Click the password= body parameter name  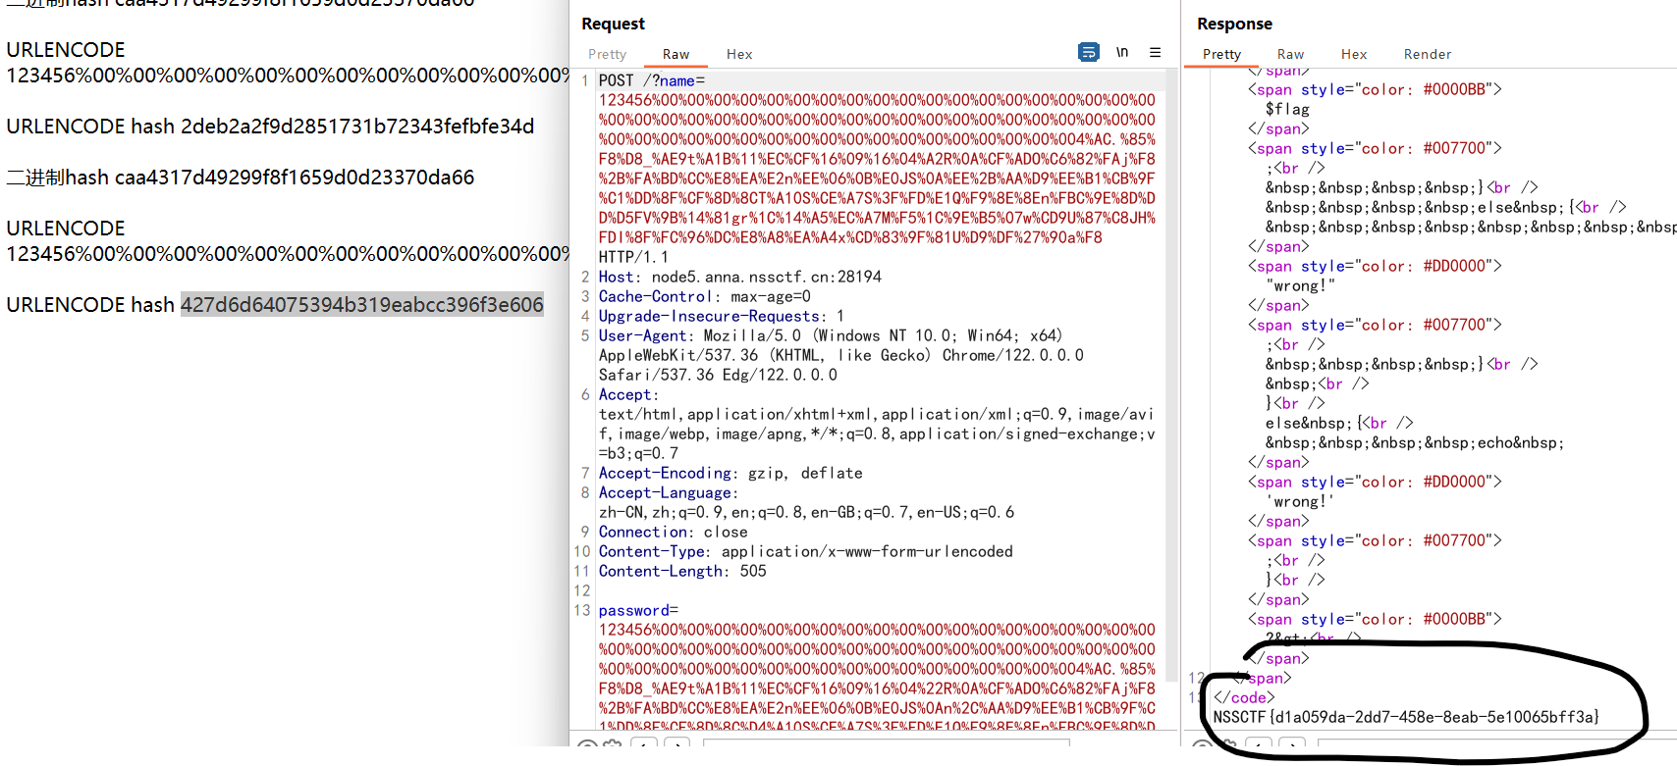click(638, 610)
